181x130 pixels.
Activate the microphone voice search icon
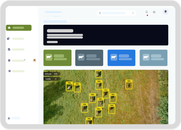click(x=133, y=13)
